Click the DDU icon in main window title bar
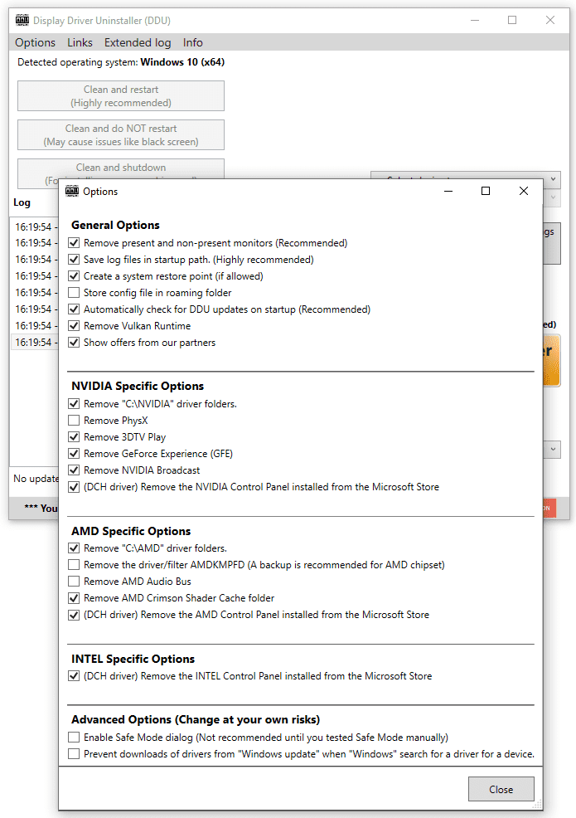 [x=22, y=21]
